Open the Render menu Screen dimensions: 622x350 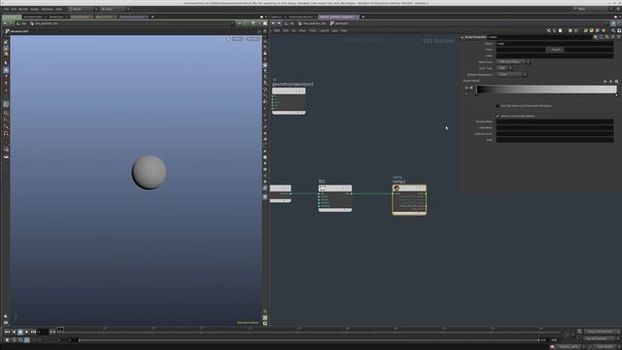(x=23, y=9)
